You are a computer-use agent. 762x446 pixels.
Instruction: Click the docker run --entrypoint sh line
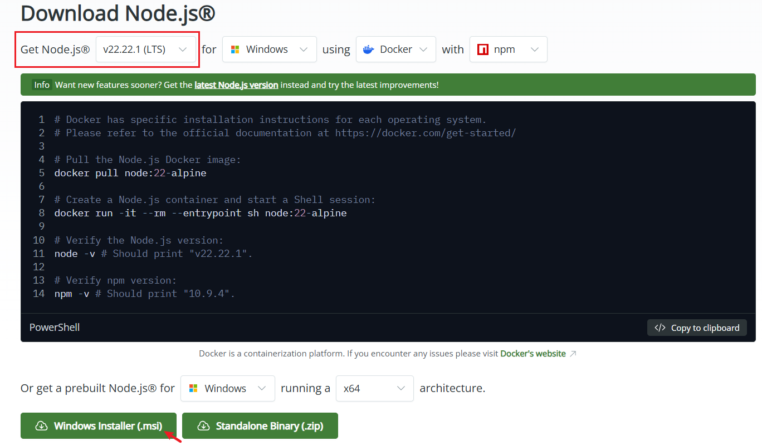tap(201, 213)
